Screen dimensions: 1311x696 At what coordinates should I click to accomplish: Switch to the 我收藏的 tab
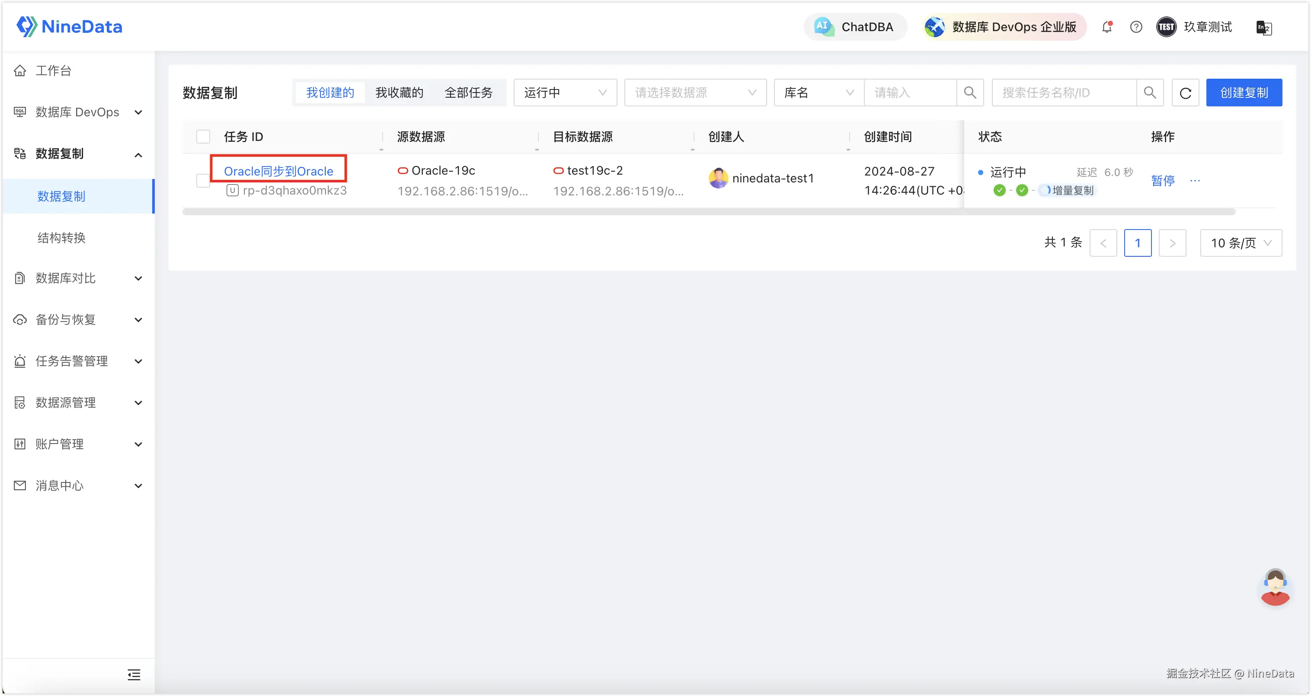pos(399,93)
